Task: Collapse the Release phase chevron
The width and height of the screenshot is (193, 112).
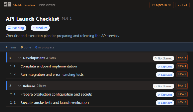Action: pos(19,86)
